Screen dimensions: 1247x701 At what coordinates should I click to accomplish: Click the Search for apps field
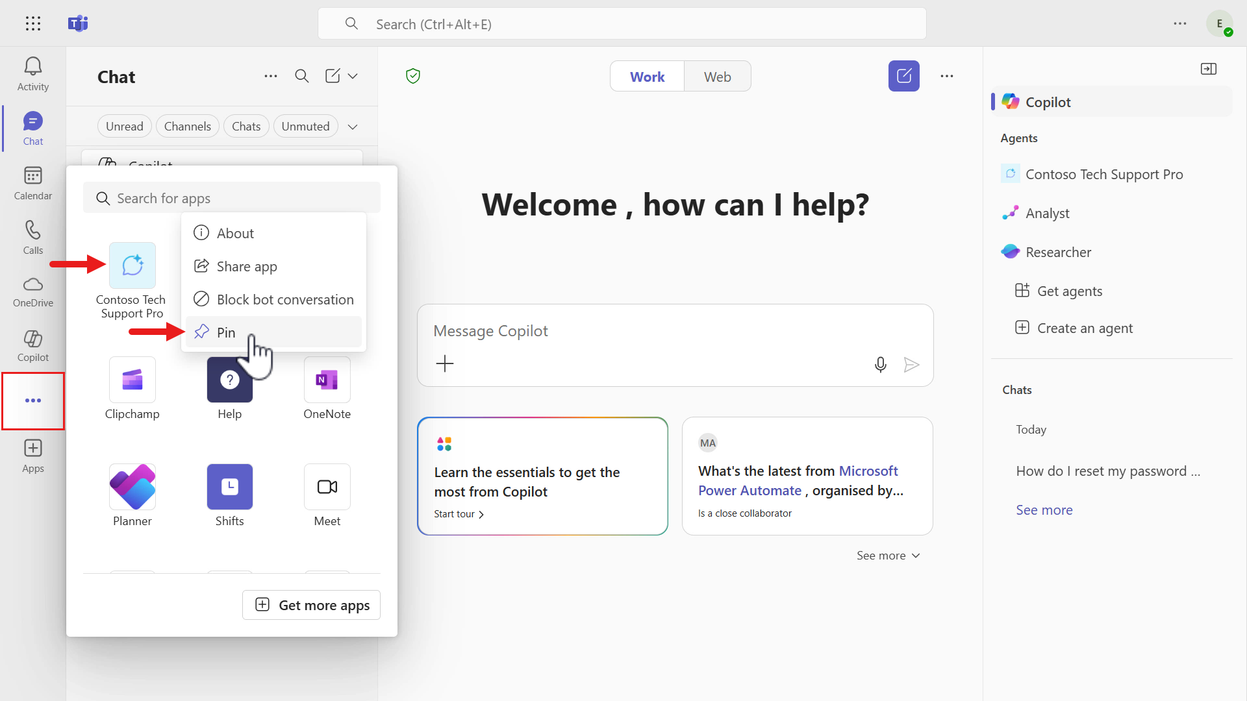[232, 198]
